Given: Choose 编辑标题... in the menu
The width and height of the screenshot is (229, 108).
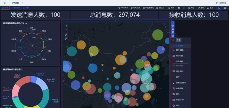Looking at the screenshot, I should click(x=181, y=66).
